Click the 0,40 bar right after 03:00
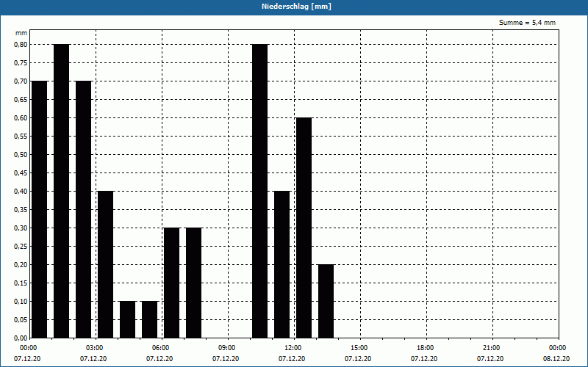 pos(105,264)
